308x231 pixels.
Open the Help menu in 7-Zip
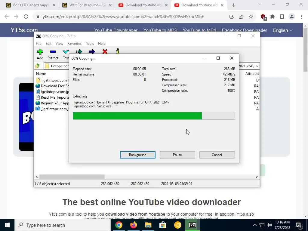pyautogui.click(x=102, y=44)
